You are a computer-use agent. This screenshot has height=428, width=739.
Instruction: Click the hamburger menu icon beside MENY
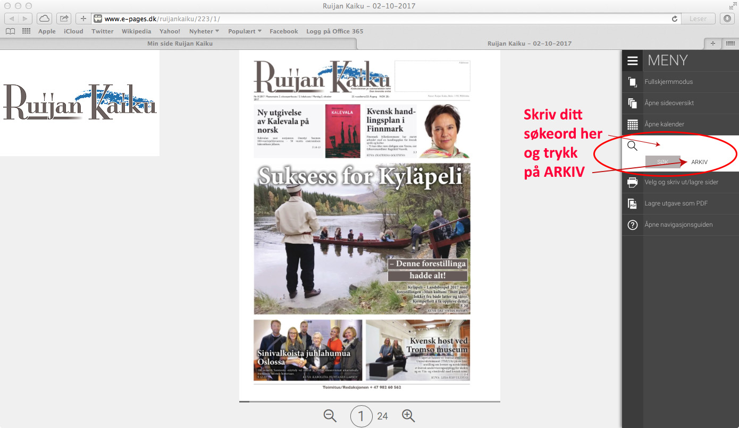tap(632, 61)
